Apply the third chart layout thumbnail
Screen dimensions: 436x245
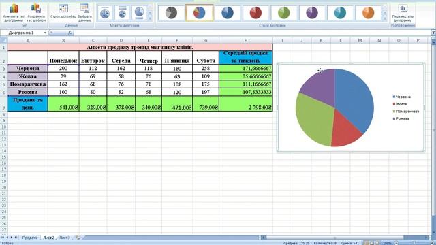point(139,13)
